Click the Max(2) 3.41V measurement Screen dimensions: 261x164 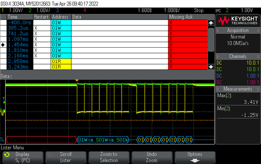click(x=238, y=99)
